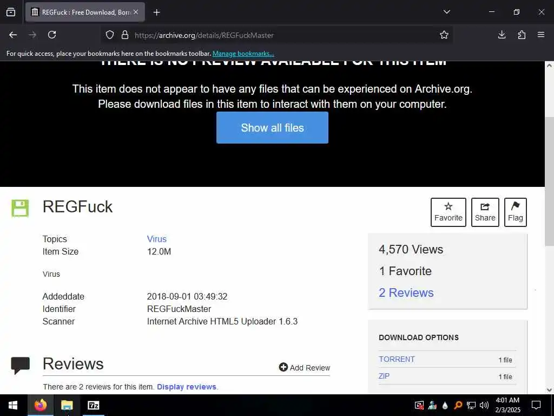Click the item size value 12.0M
Image resolution: width=554 pixels, height=416 pixels.
159,251
